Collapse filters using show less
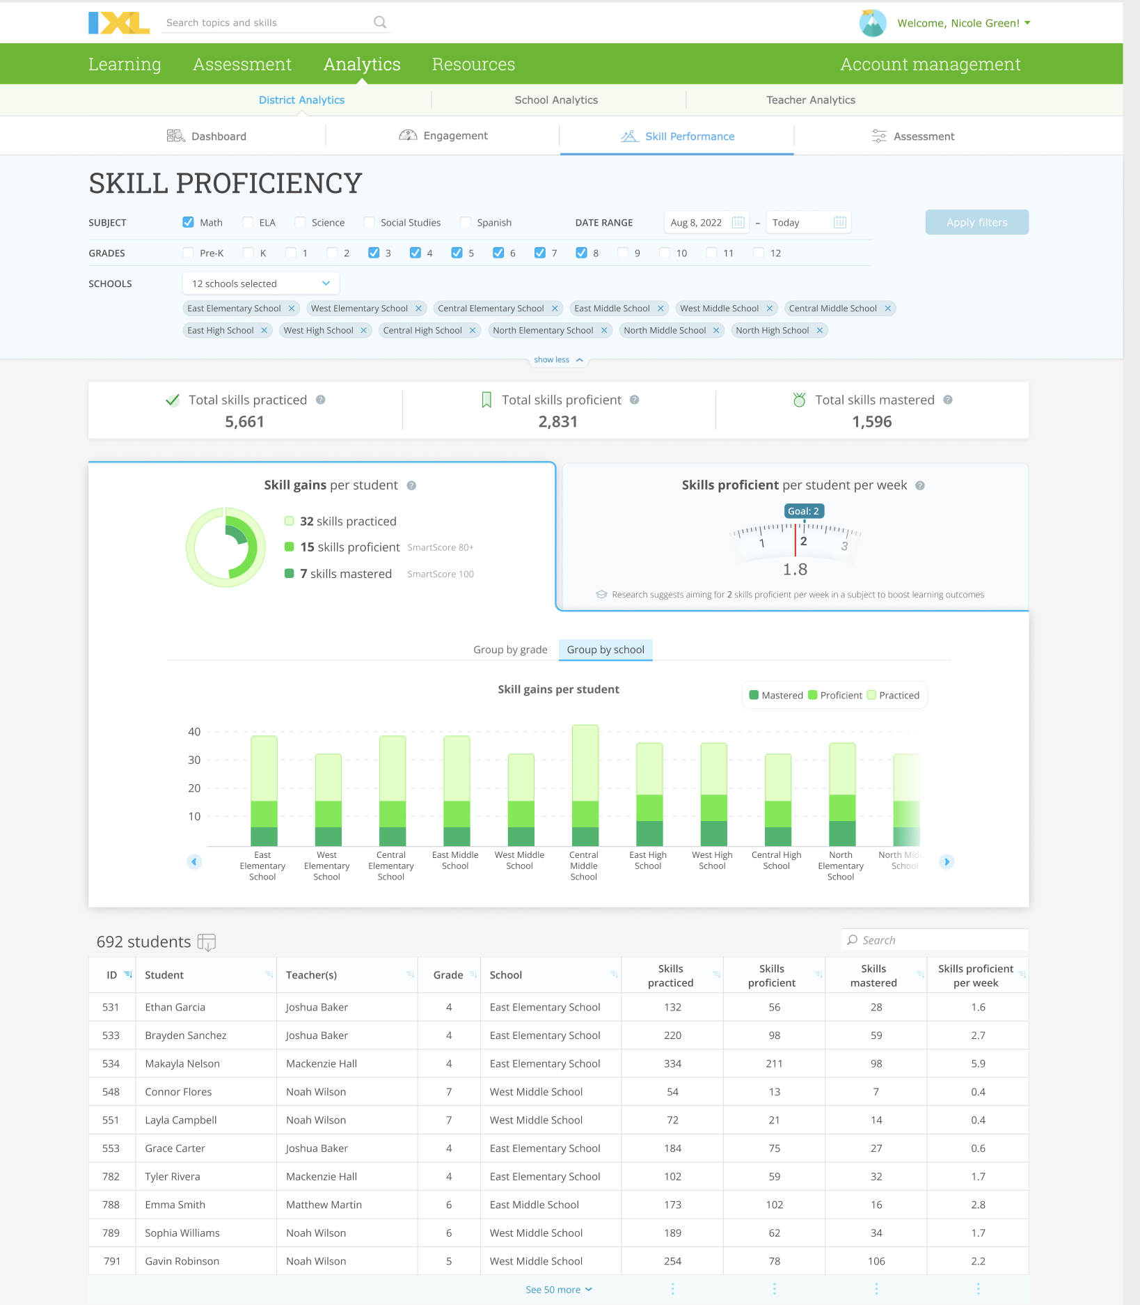Viewport: 1140px width, 1305px height. [x=557, y=359]
